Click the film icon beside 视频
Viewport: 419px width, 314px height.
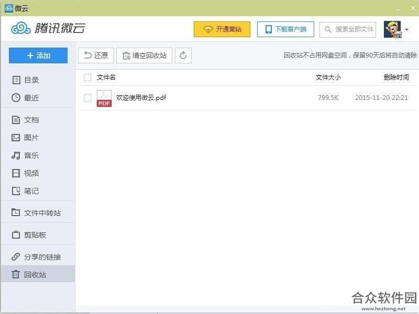[x=16, y=173]
